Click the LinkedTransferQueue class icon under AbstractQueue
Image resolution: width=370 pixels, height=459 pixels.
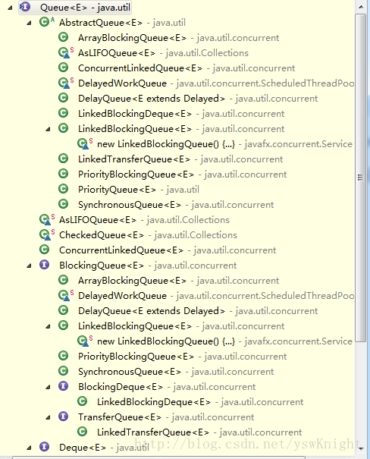[x=63, y=159]
